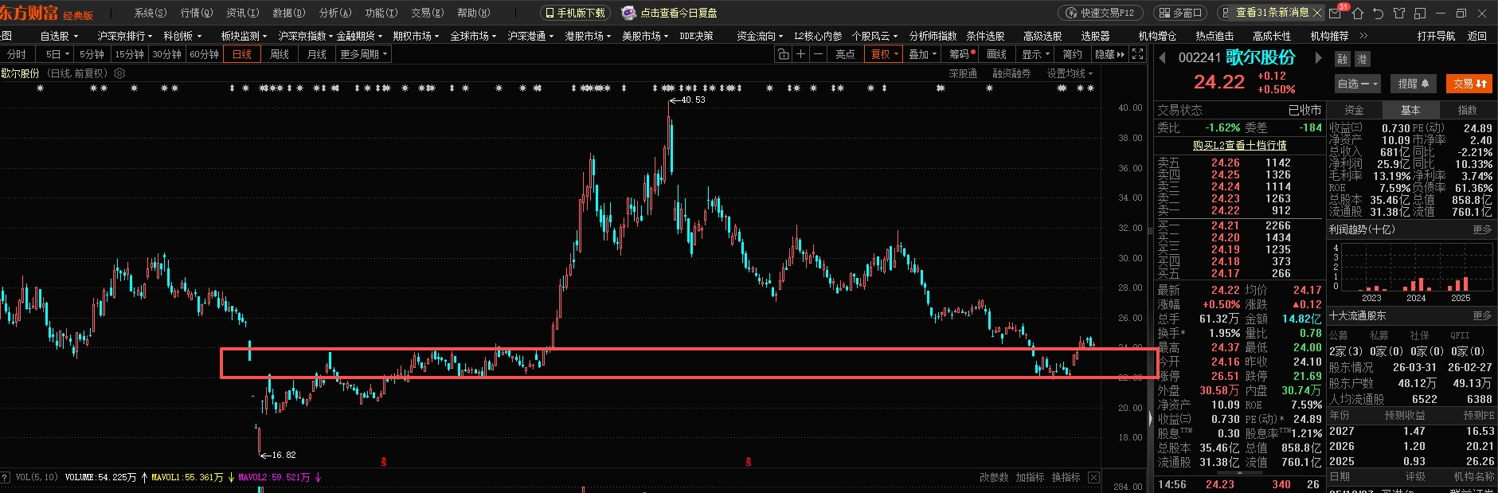The height and width of the screenshot is (493, 1498).
Task: Go to the previous stock with left arrow
Action: pos(1163,57)
